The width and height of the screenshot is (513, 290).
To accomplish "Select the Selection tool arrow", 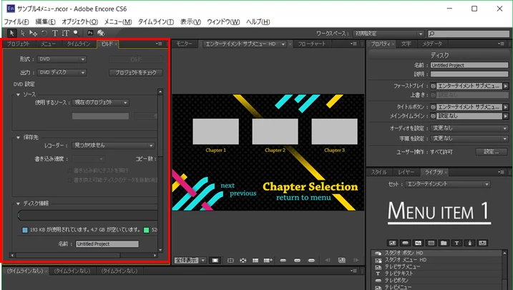I will pyautogui.click(x=11, y=33).
